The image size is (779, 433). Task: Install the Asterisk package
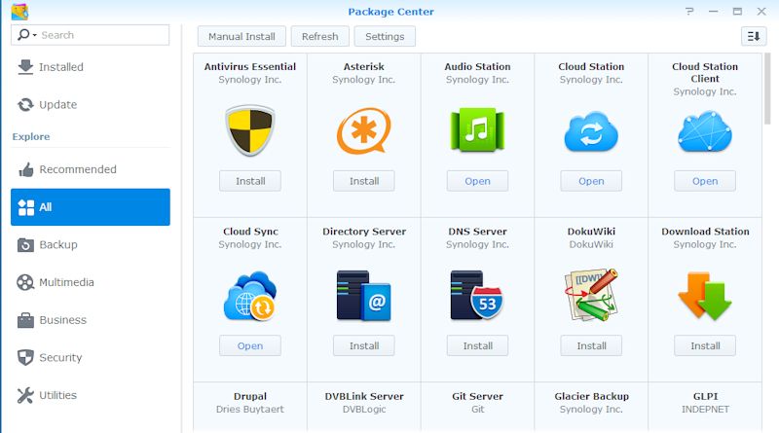[363, 181]
